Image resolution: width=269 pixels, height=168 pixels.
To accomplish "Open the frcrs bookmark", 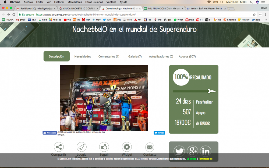I will click(x=127, y=20).
